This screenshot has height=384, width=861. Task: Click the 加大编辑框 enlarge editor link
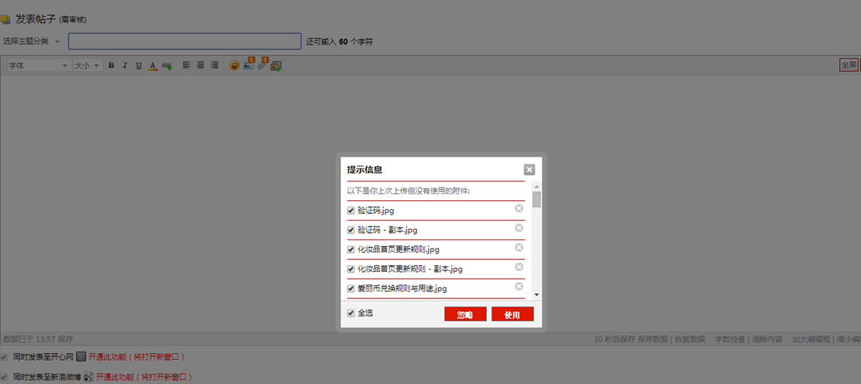pyautogui.click(x=811, y=340)
